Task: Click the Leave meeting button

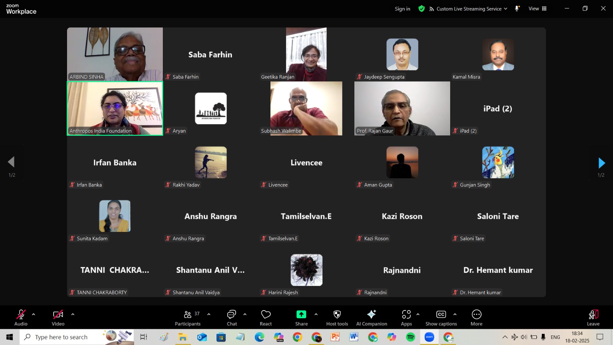Action: [593, 318]
